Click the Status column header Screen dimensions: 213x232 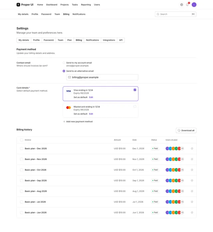tap(154, 140)
